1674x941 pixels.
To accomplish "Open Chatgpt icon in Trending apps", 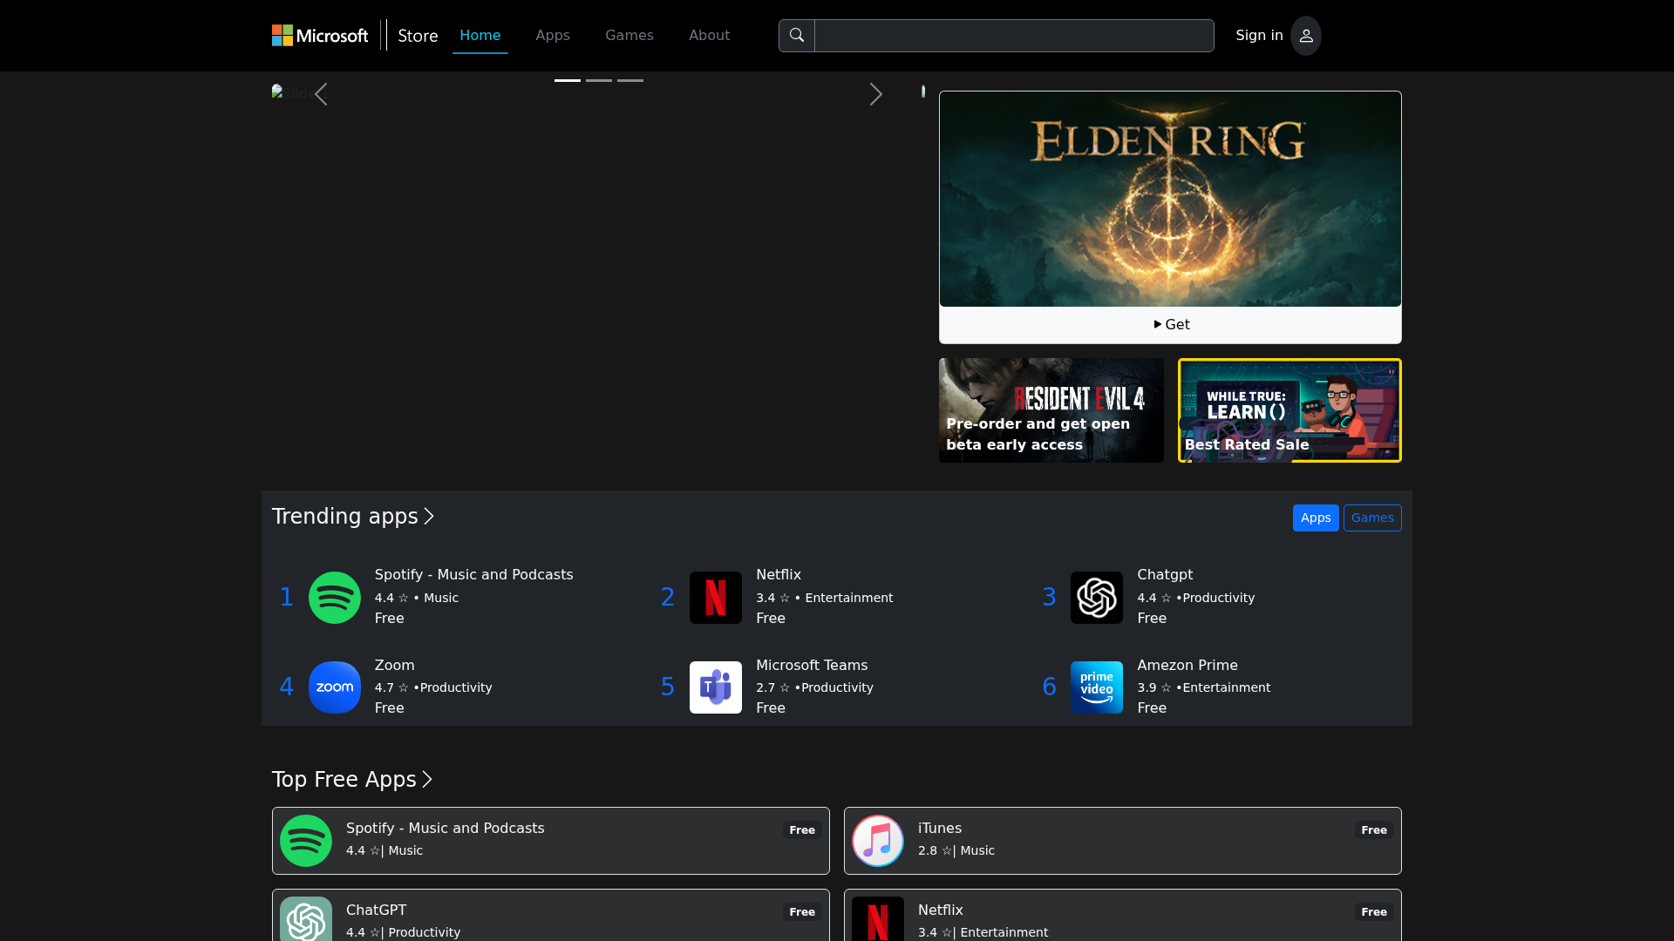I will [1097, 598].
